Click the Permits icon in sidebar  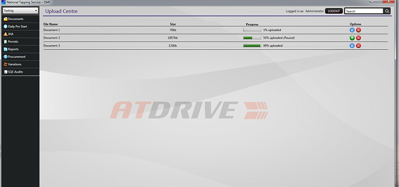pos(5,42)
